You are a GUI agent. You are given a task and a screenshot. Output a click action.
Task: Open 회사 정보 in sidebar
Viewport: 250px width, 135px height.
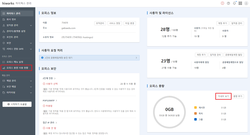click(x=11, y=19)
